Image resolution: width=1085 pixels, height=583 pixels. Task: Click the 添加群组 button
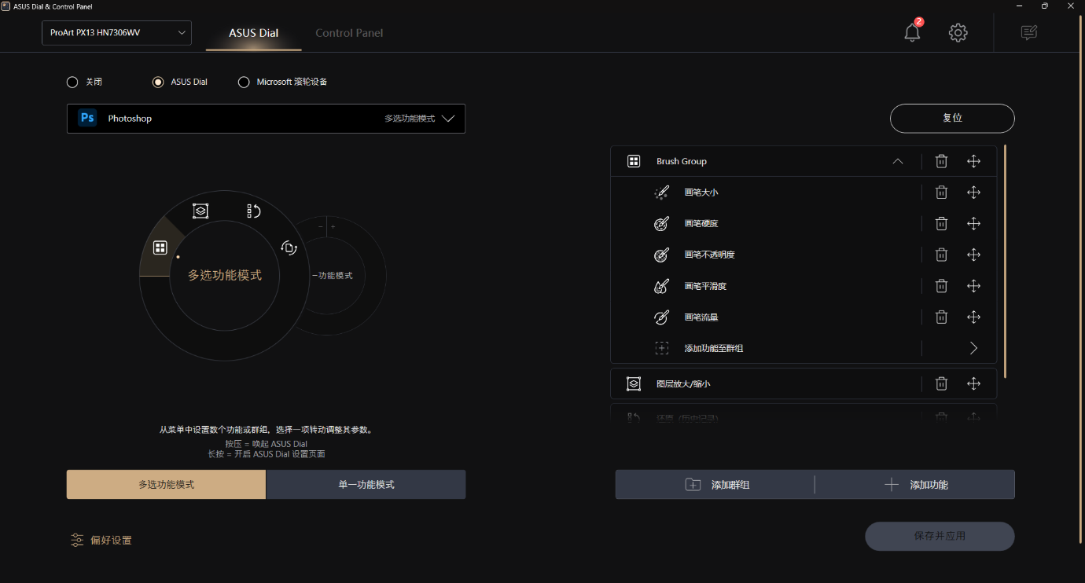(x=715, y=485)
